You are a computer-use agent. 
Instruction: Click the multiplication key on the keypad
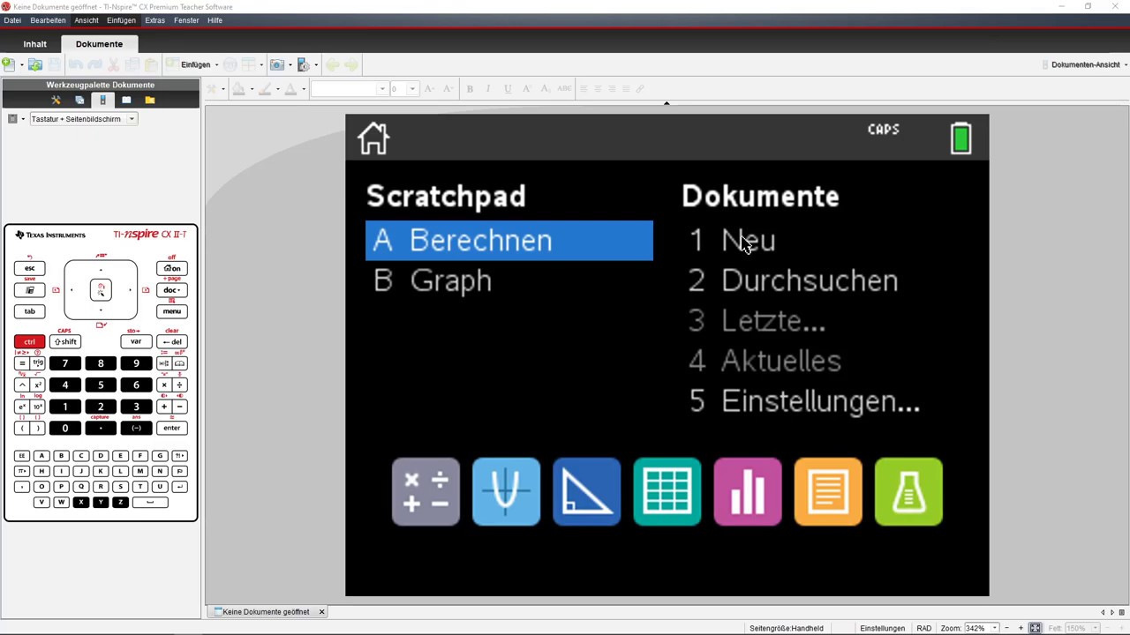163,385
